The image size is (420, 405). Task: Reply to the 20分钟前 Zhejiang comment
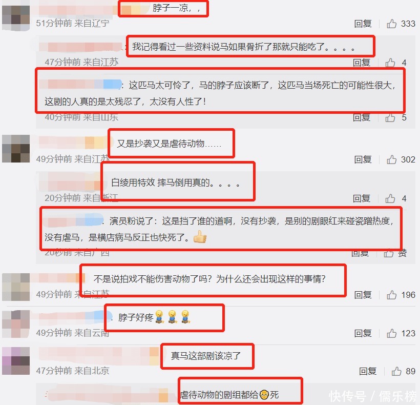click(361, 198)
